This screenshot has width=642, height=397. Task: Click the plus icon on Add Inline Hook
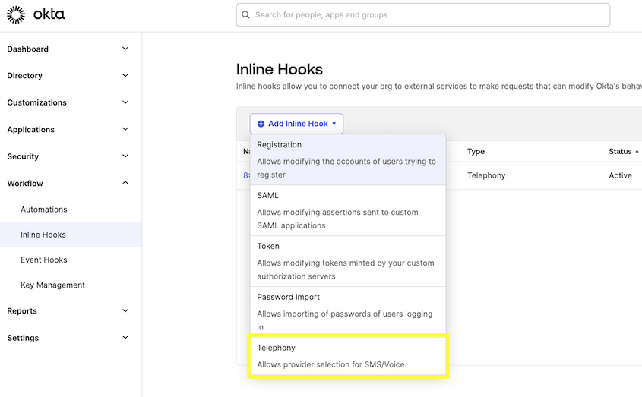261,124
